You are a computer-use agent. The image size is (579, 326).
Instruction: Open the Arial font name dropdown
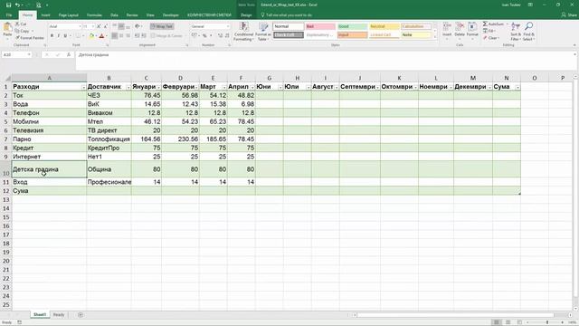pyautogui.click(x=80, y=26)
